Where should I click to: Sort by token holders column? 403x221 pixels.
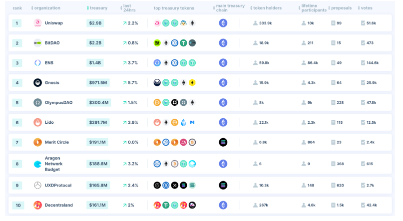(x=266, y=8)
